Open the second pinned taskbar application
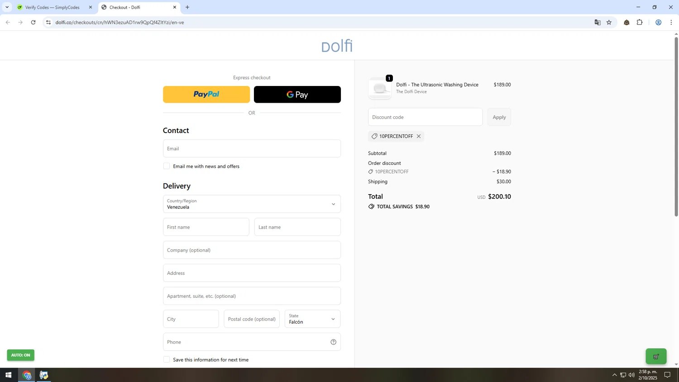Image resolution: width=679 pixels, height=382 pixels. pyautogui.click(x=44, y=375)
